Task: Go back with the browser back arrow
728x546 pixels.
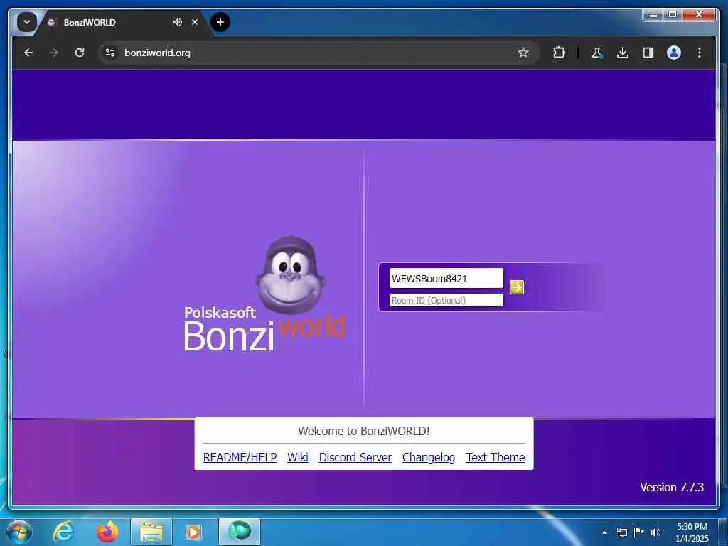Action: 28,53
